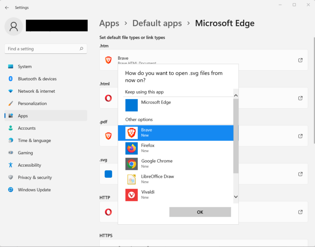Click the scroll-up chevron in the app list

coord(236,95)
